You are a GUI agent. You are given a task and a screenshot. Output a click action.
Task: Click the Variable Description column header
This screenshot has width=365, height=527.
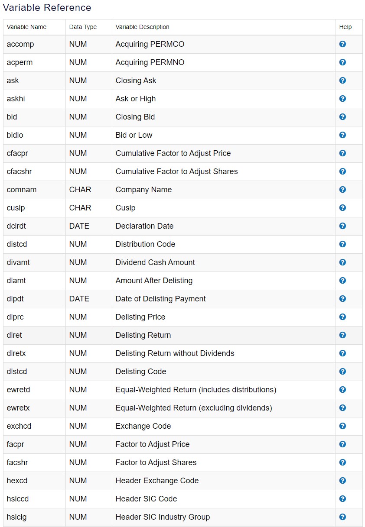coord(142,27)
